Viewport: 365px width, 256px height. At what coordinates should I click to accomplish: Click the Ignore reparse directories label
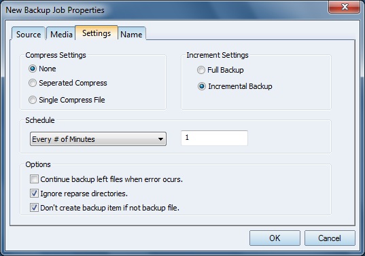pyautogui.click(x=84, y=194)
